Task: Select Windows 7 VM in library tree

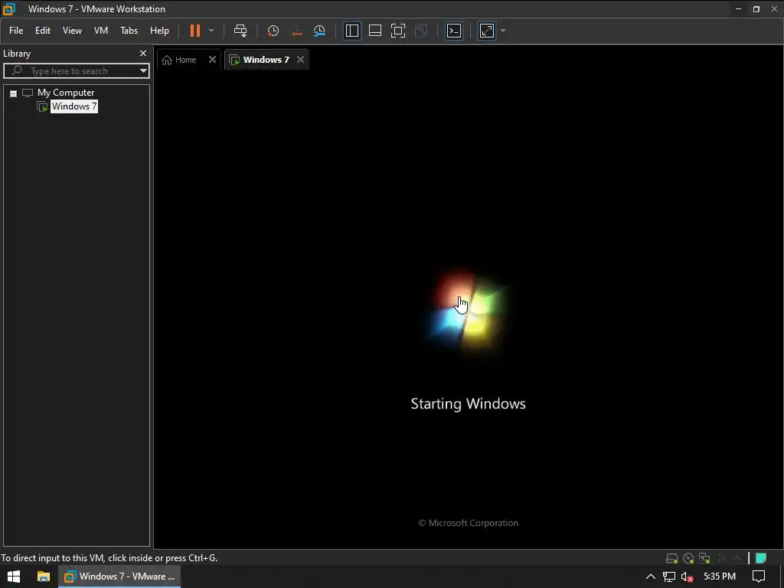Action: [74, 106]
